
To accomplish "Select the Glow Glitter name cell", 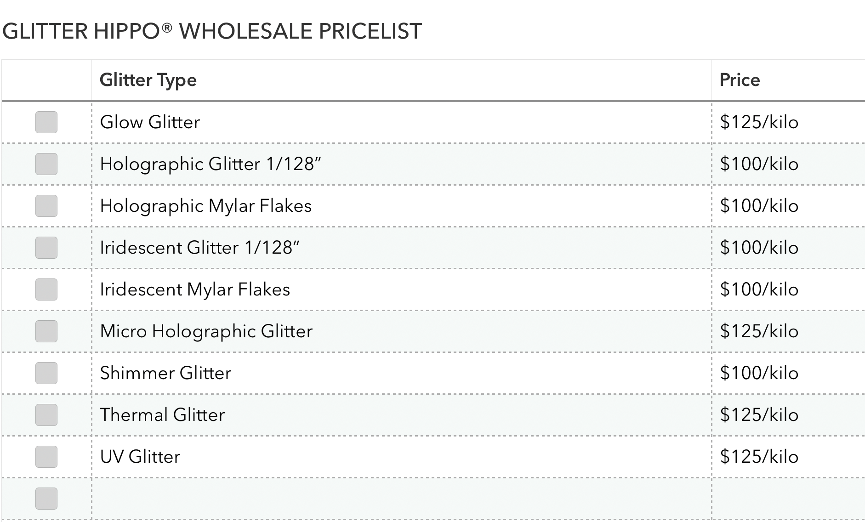I will pyautogui.click(x=150, y=122).
